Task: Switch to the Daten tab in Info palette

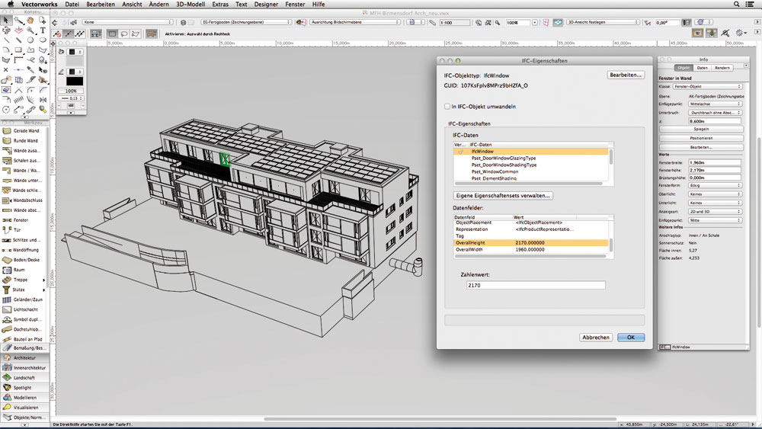Action: tap(702, 68)
